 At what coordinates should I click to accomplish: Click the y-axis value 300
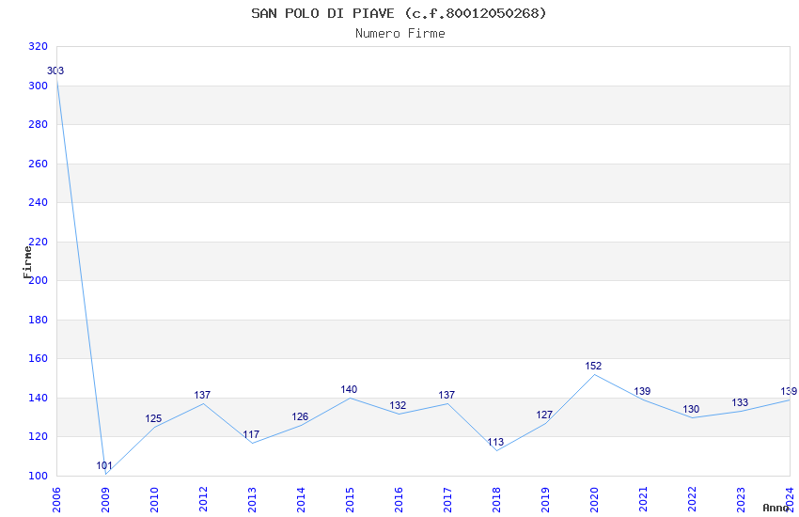point(39,86)
